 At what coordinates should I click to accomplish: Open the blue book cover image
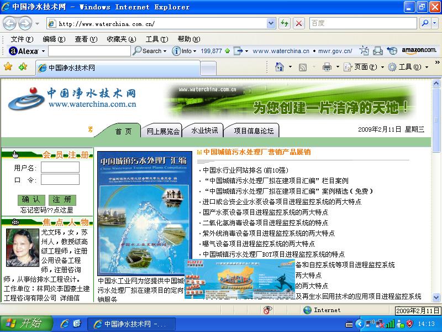click(x=144, y=213)
